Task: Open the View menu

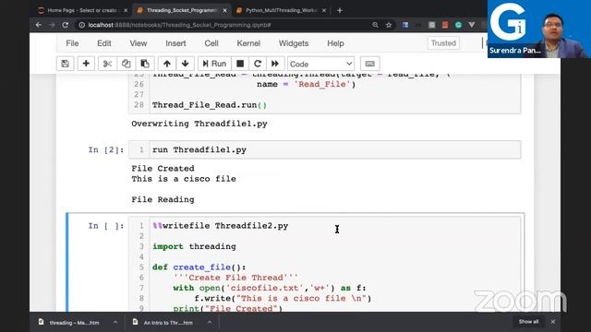Action: tap(139, 43)
